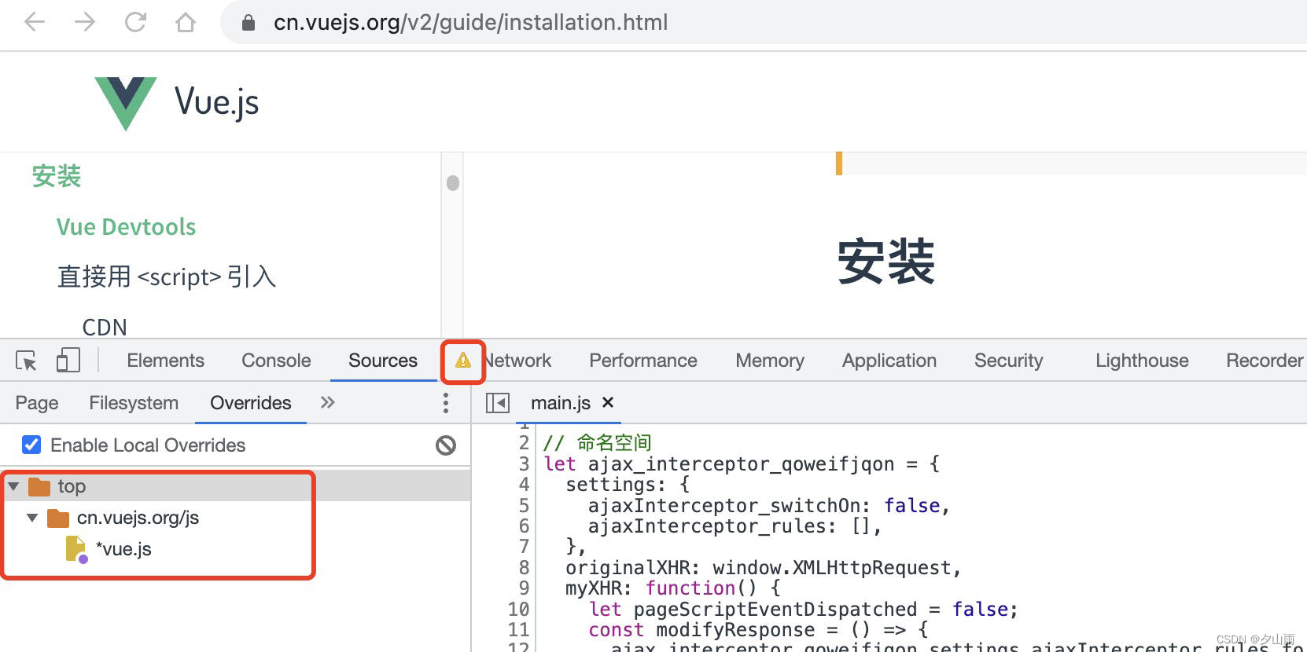Toggle the navigator sidebar pane icon
1307x652 pixels.
[x=498, y=403]
